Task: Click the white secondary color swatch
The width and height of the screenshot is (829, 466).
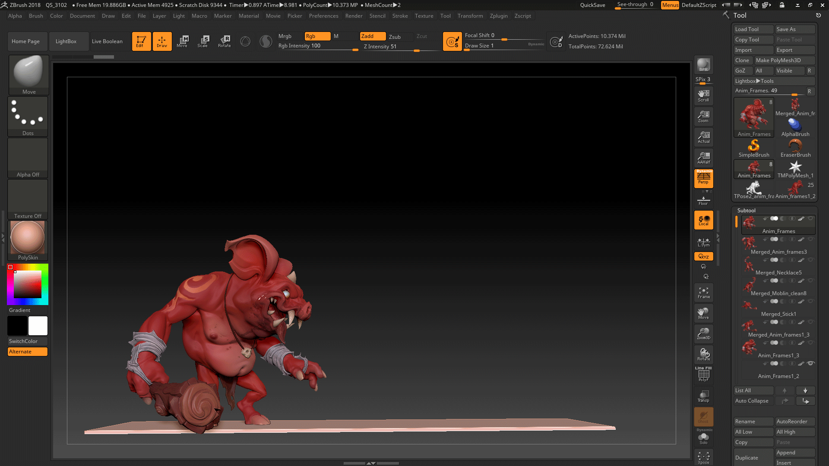Action: pyautogui.click(x=38, y=326)
